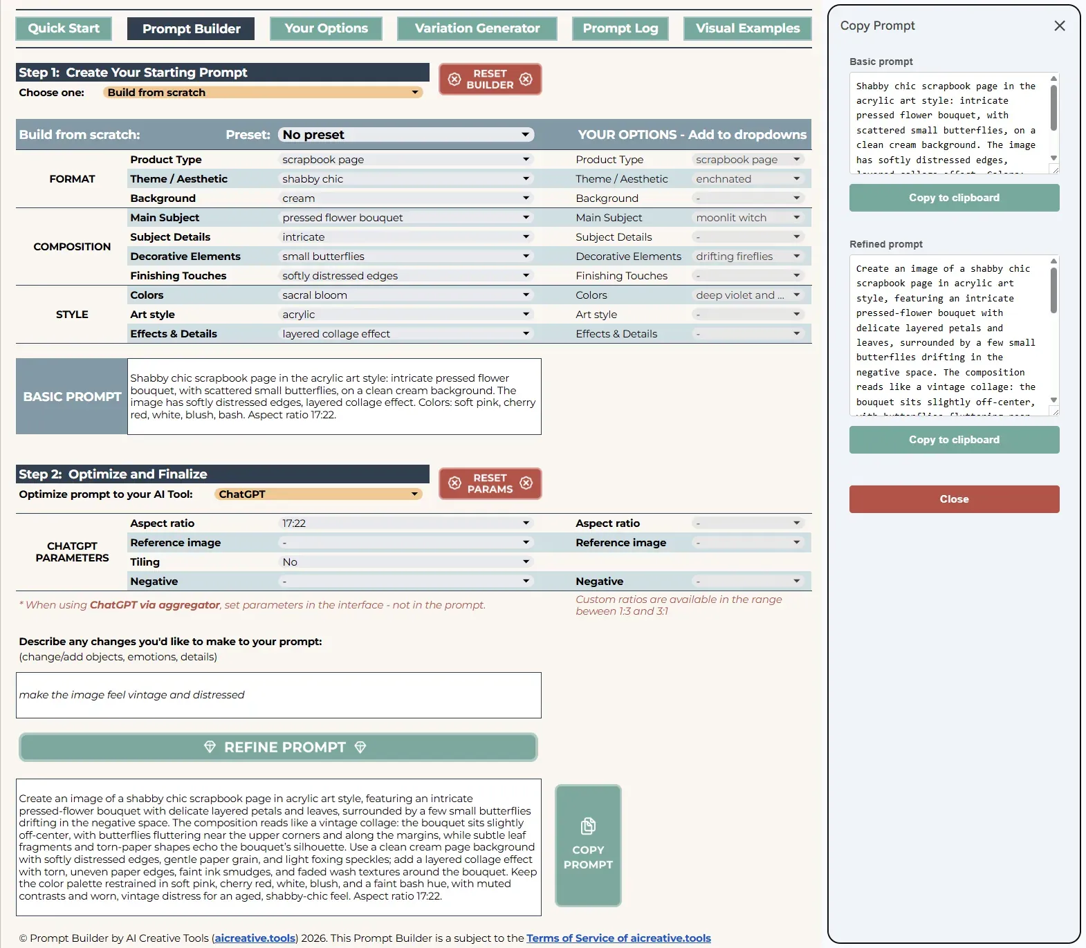The height and width of the screenshot is (948, 1086).
Task: Click the 'YOUR OPTIONS - Add to dropdowns' header
Action: pos(692,135)
